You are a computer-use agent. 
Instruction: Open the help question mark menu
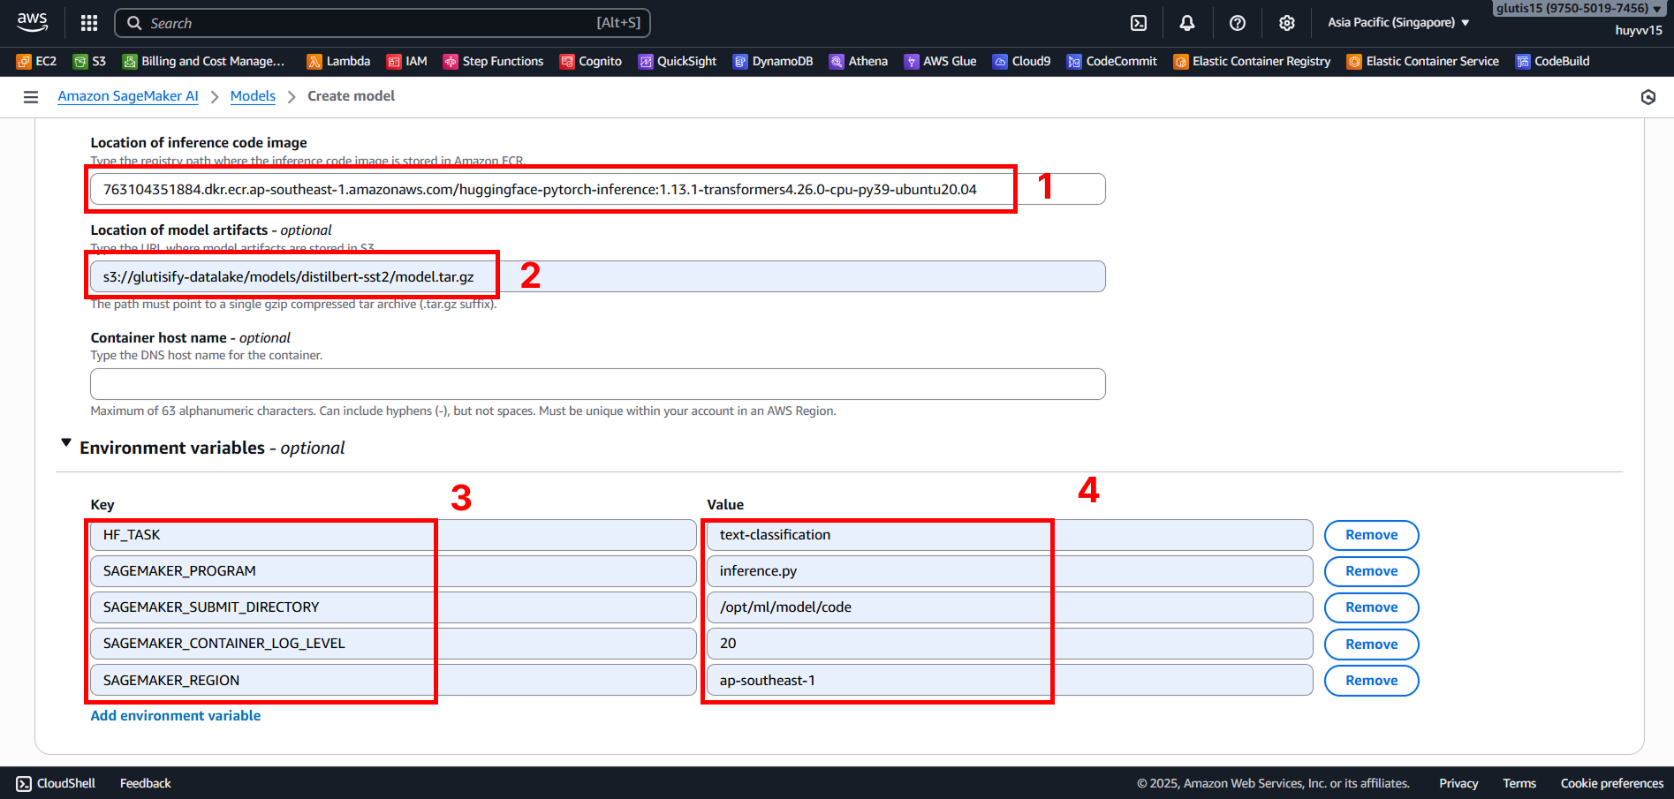pos(1238,23)
